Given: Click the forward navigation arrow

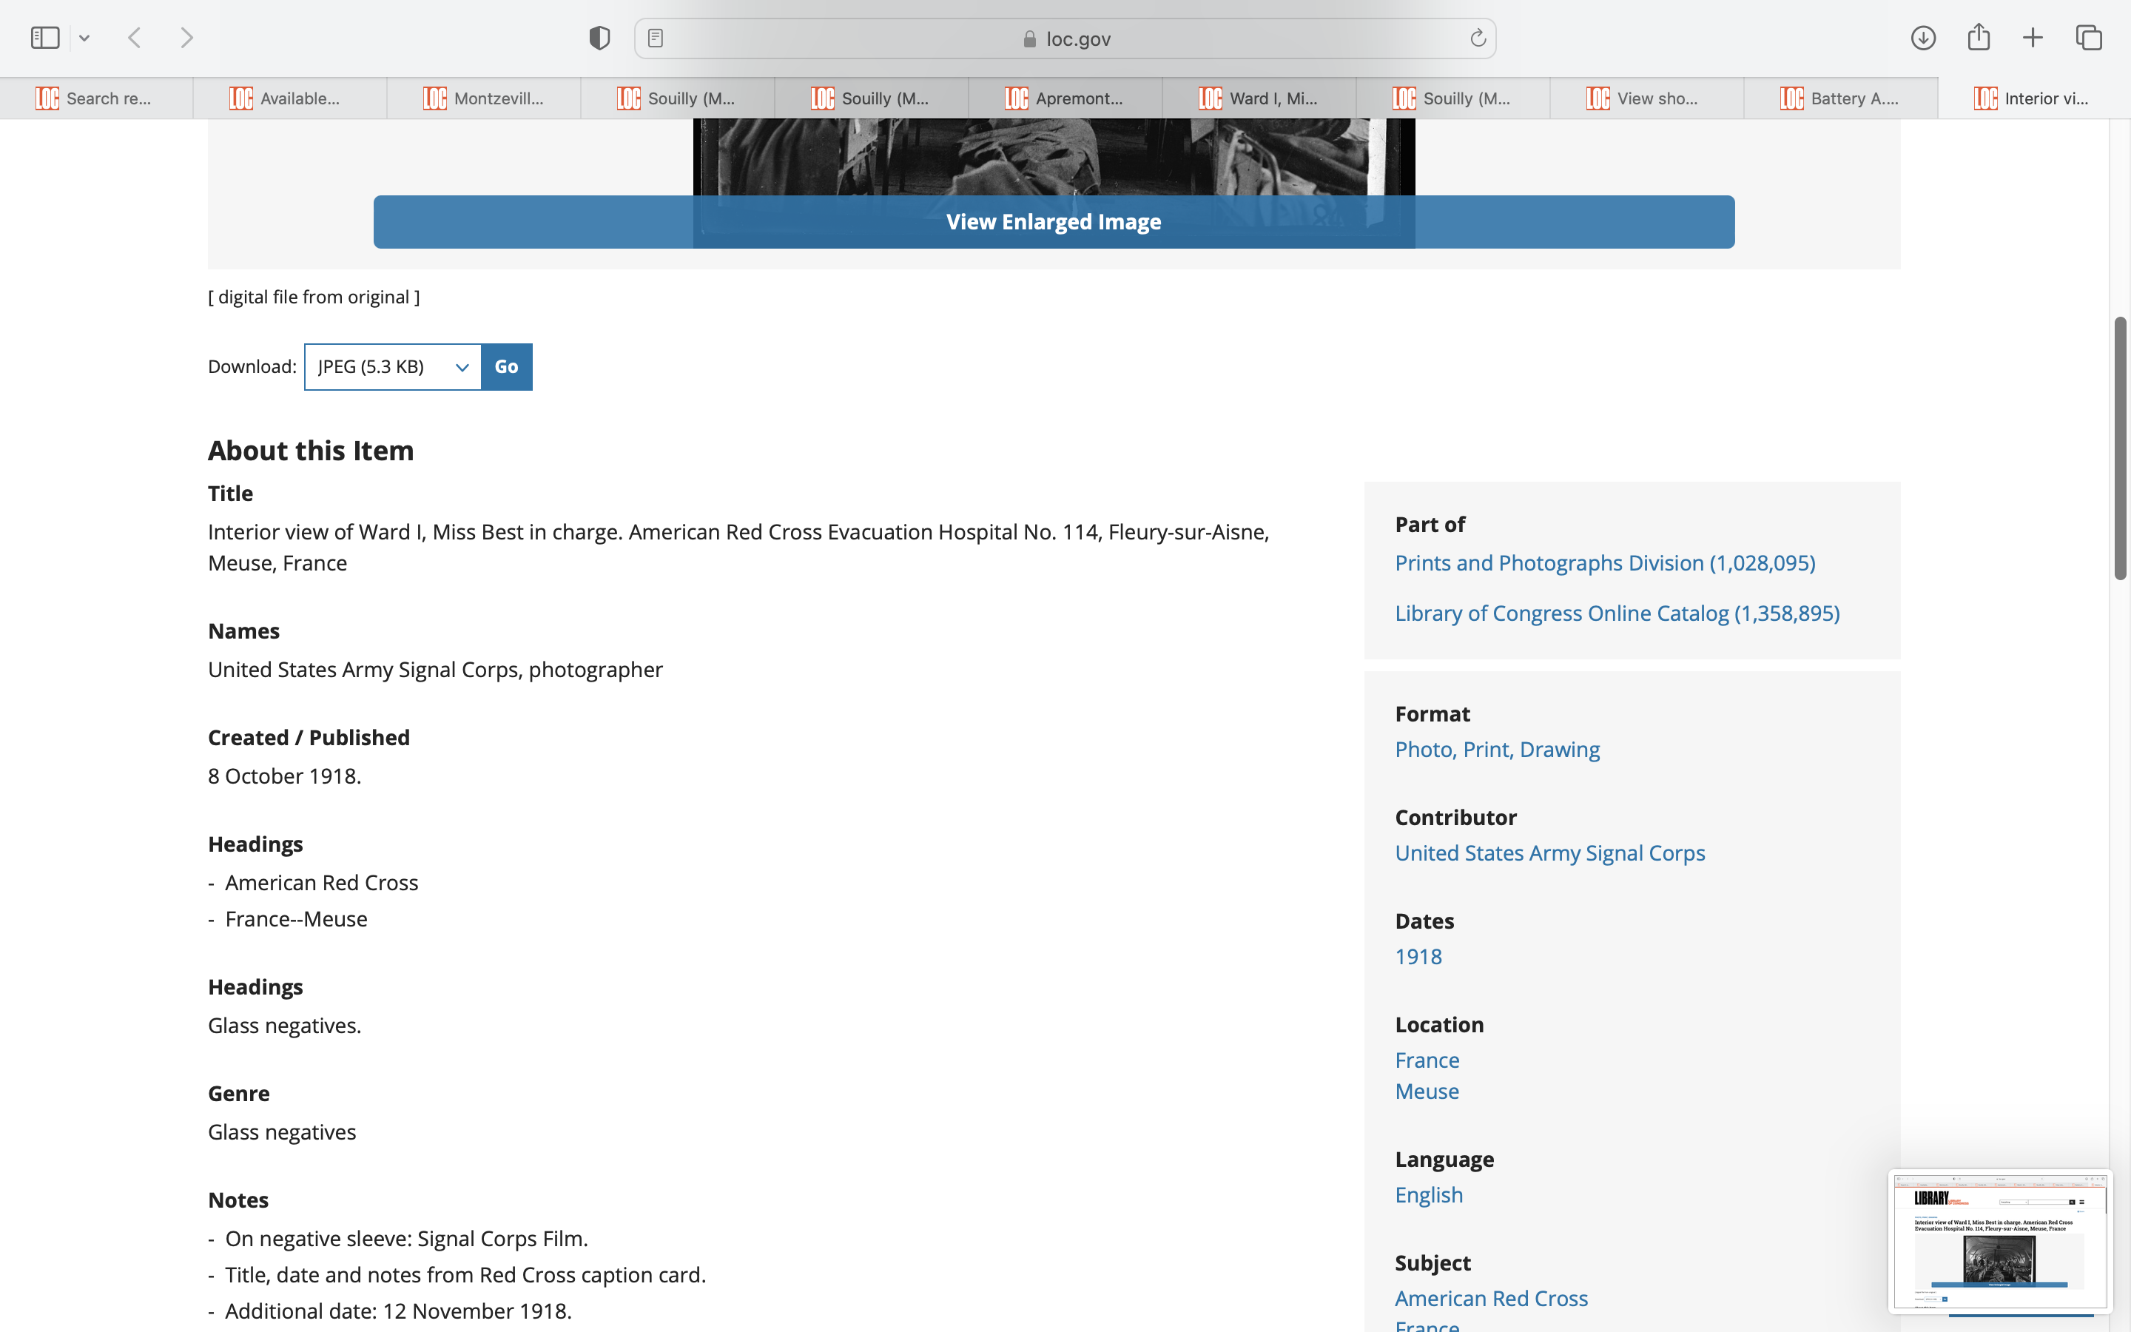Looking at the screenshot, I should point(186,38).
